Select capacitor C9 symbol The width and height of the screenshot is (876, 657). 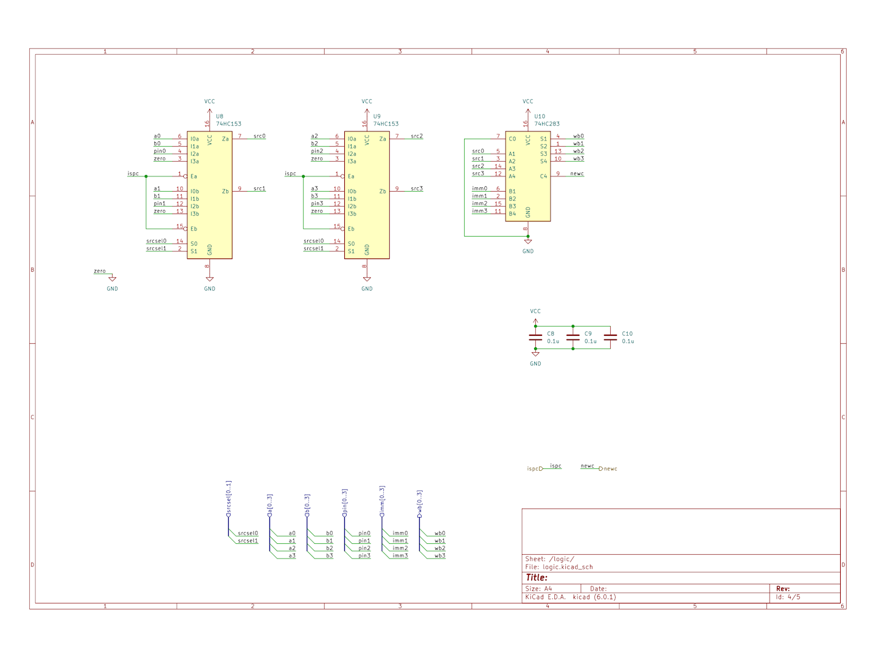pyautogui.click(x=573, y=337)
